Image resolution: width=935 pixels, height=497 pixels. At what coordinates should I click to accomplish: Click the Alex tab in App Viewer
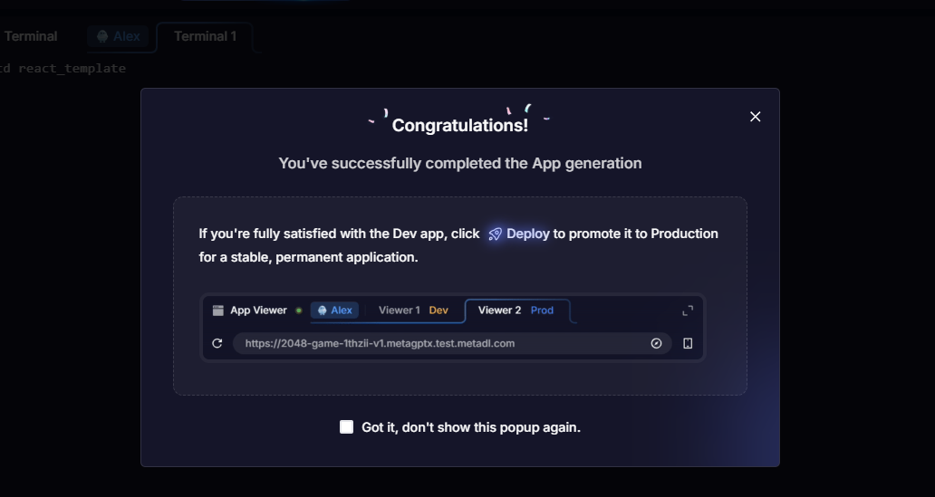point(334,310)
